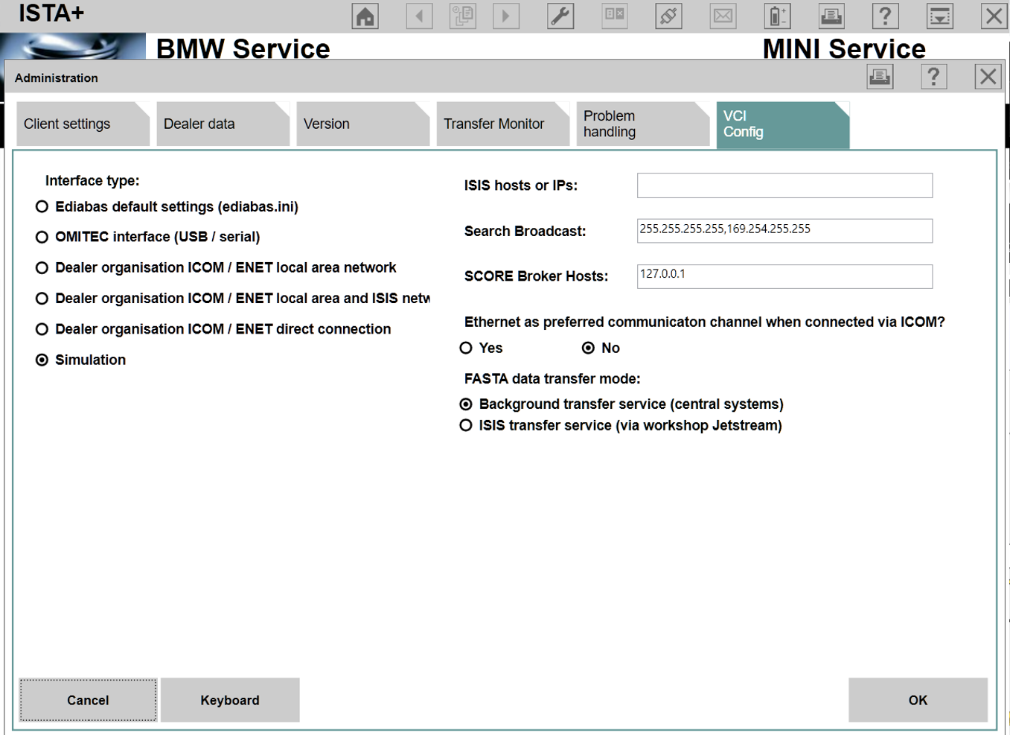Open help for Administration dialog

tap(933, 77)
